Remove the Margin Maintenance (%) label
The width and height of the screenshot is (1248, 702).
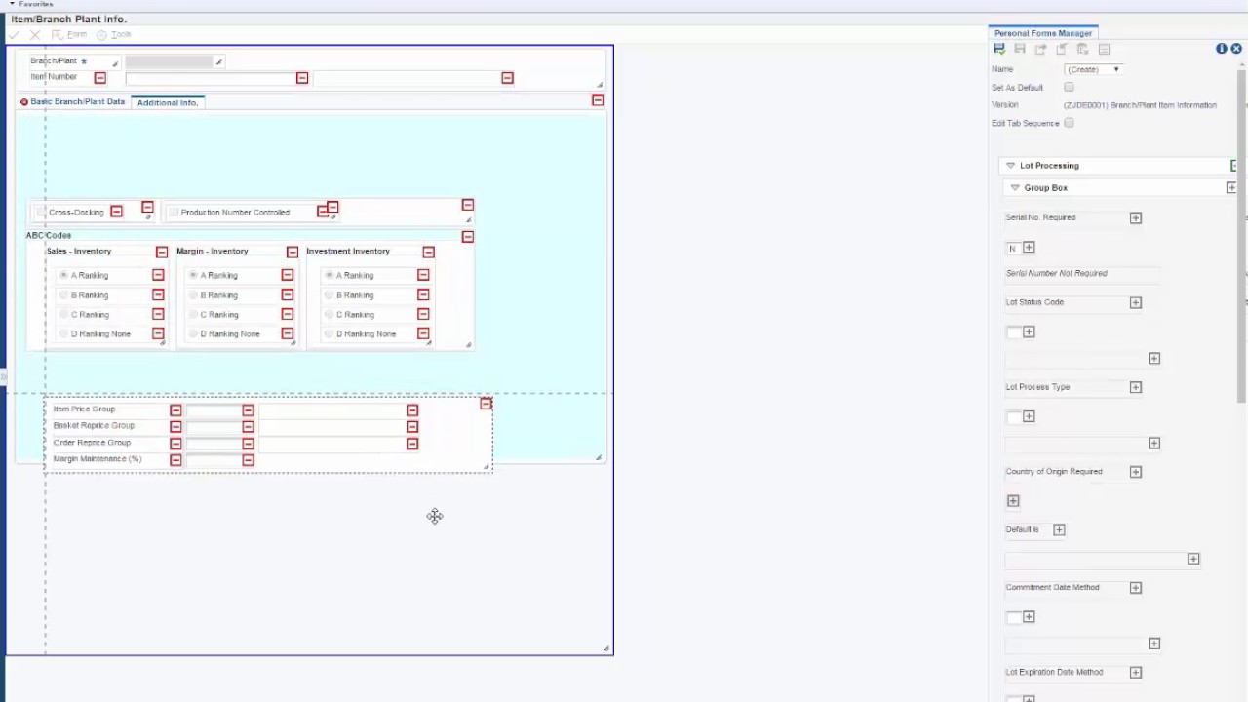point(175,459)
